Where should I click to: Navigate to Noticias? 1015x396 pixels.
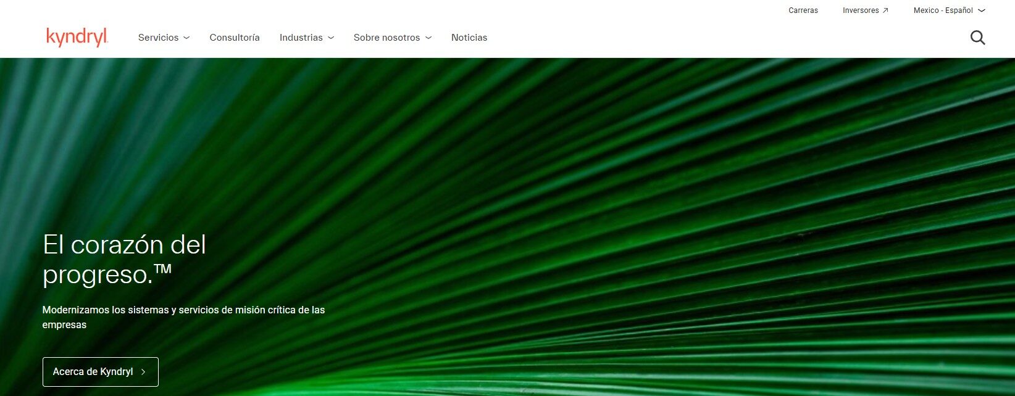pos(469,38)
